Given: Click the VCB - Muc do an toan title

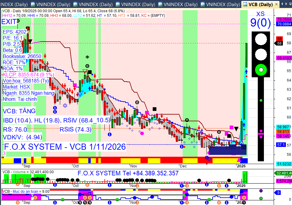Looking at the screenshot, I should (26, 192).
